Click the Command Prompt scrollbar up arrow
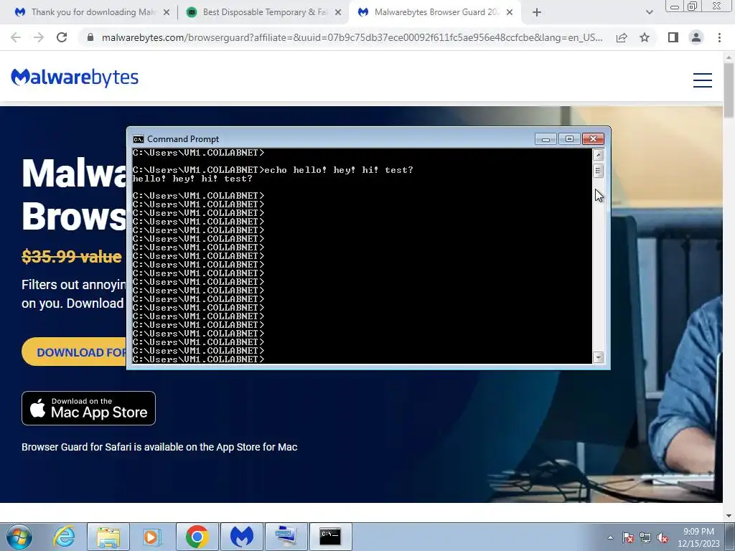The height and width of the screenshot is (551, 735). click(598, 155)
